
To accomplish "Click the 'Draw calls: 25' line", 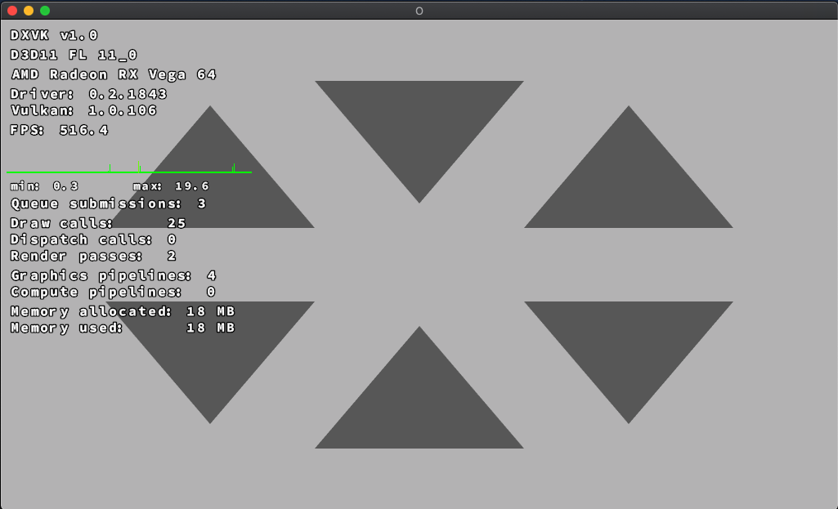I will [x=98, y=223].
